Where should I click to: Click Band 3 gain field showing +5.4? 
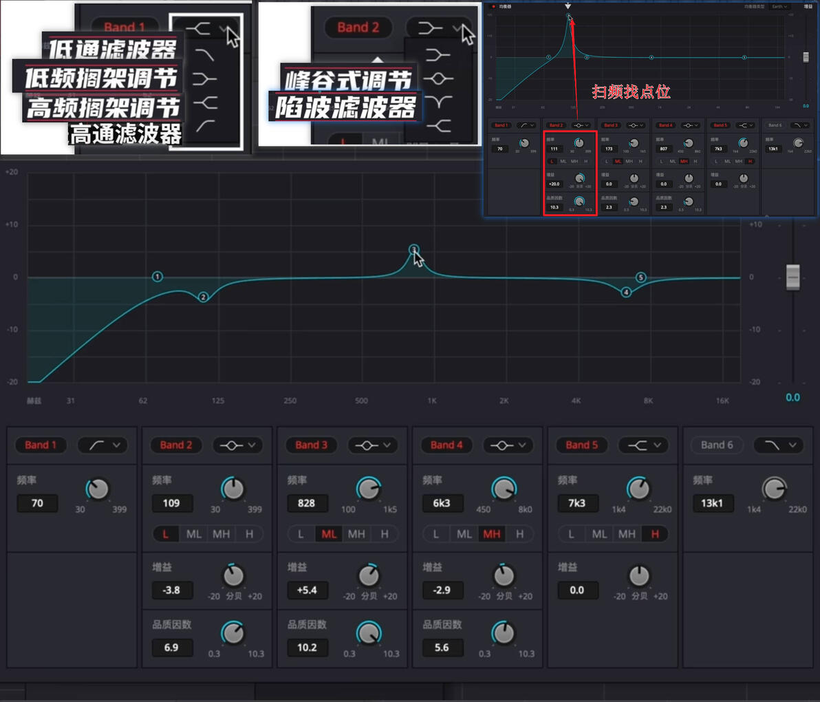[307, 590]
